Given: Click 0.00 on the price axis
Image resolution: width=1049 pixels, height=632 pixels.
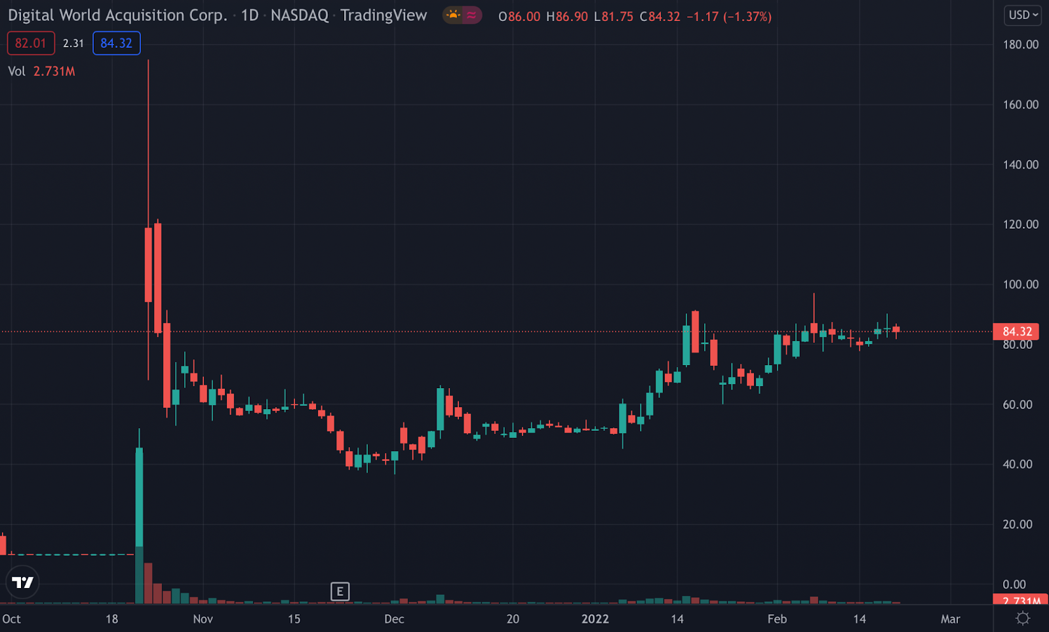Looking at the screenshot, I should click(1014, 584).
